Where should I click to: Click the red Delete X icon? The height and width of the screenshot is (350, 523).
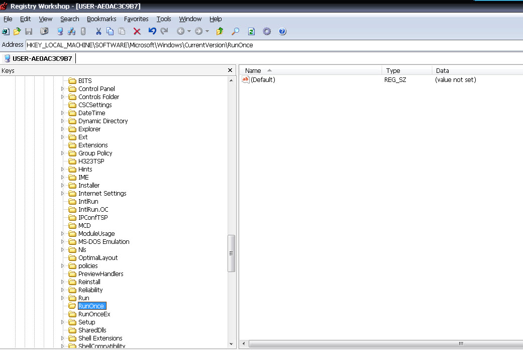[x=137, y=31]
